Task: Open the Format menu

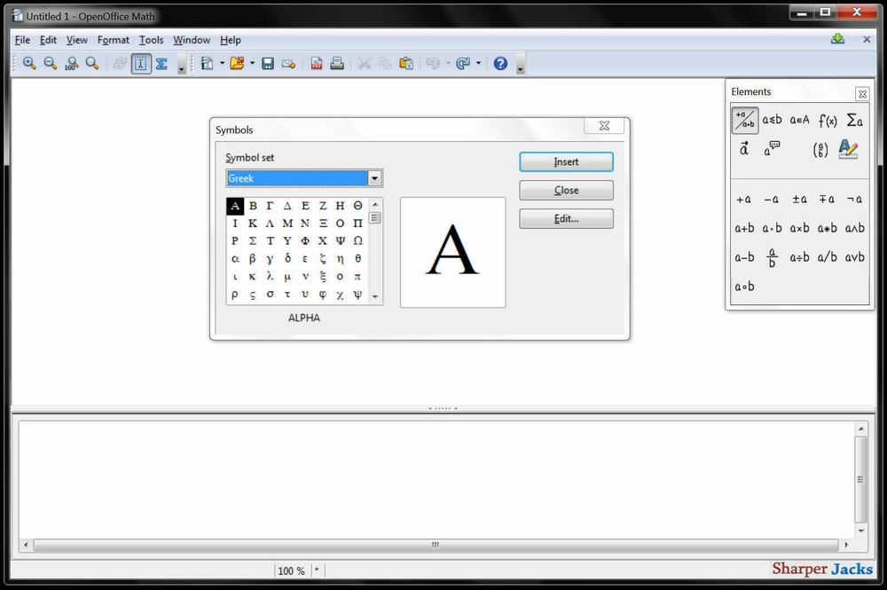Action: [113, 40]
